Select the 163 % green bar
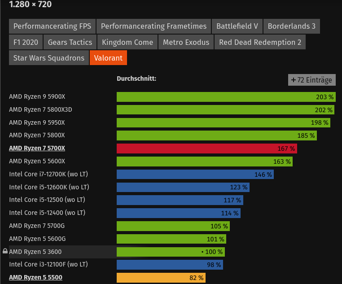 (205, 162)
